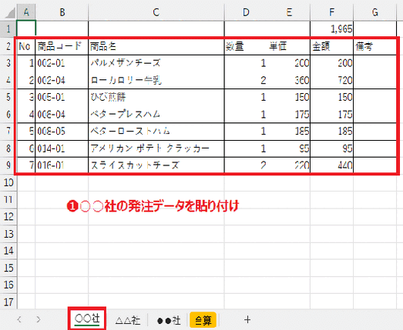
Task: Click the ローカロリー牛乳 cell
Action: coord(156,80)
